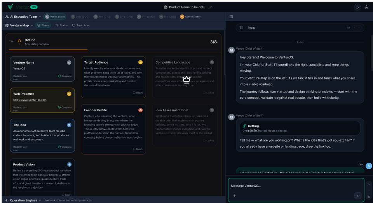Collapse the Define phase section chevron
Image resolution: width=373 pixels, height=203 pixels.
12,42
